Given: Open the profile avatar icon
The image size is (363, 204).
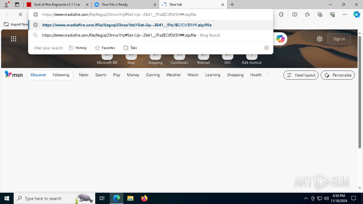Looking at the screenshot, I should pyautogui.click(x=6, y=4).
